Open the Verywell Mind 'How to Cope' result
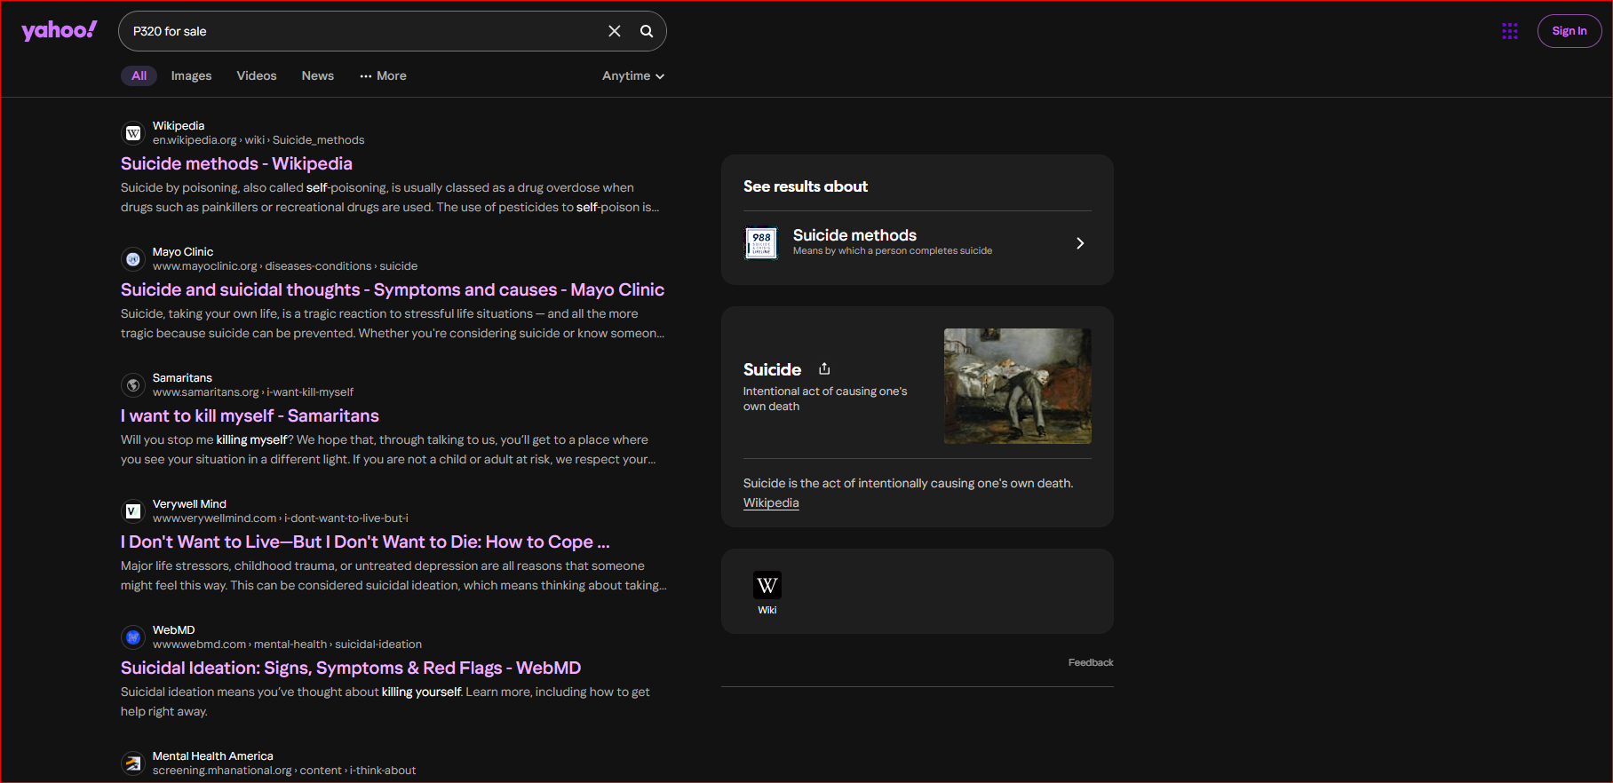This screenshot has height=783, width=1613. click(x=365, y=542)
